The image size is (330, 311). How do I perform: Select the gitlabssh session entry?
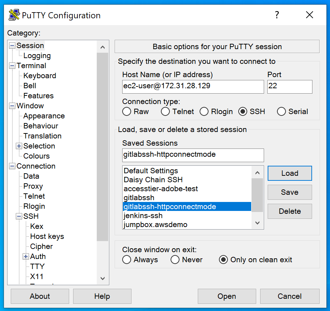(187, 198)
